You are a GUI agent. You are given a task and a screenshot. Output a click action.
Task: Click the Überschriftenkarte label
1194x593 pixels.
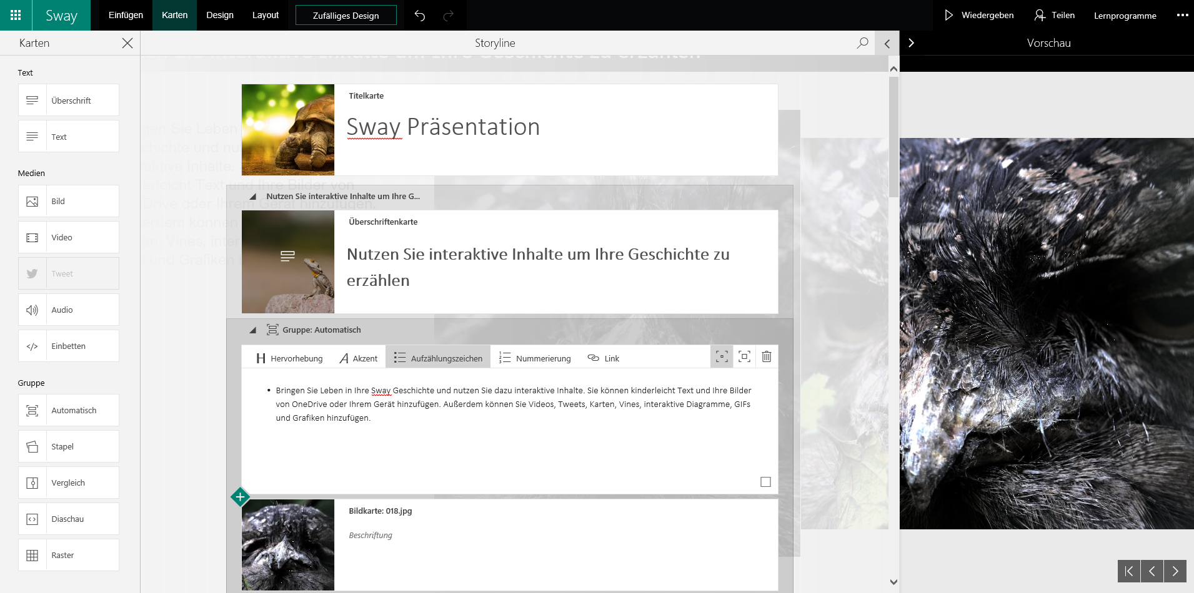point(383,222)
